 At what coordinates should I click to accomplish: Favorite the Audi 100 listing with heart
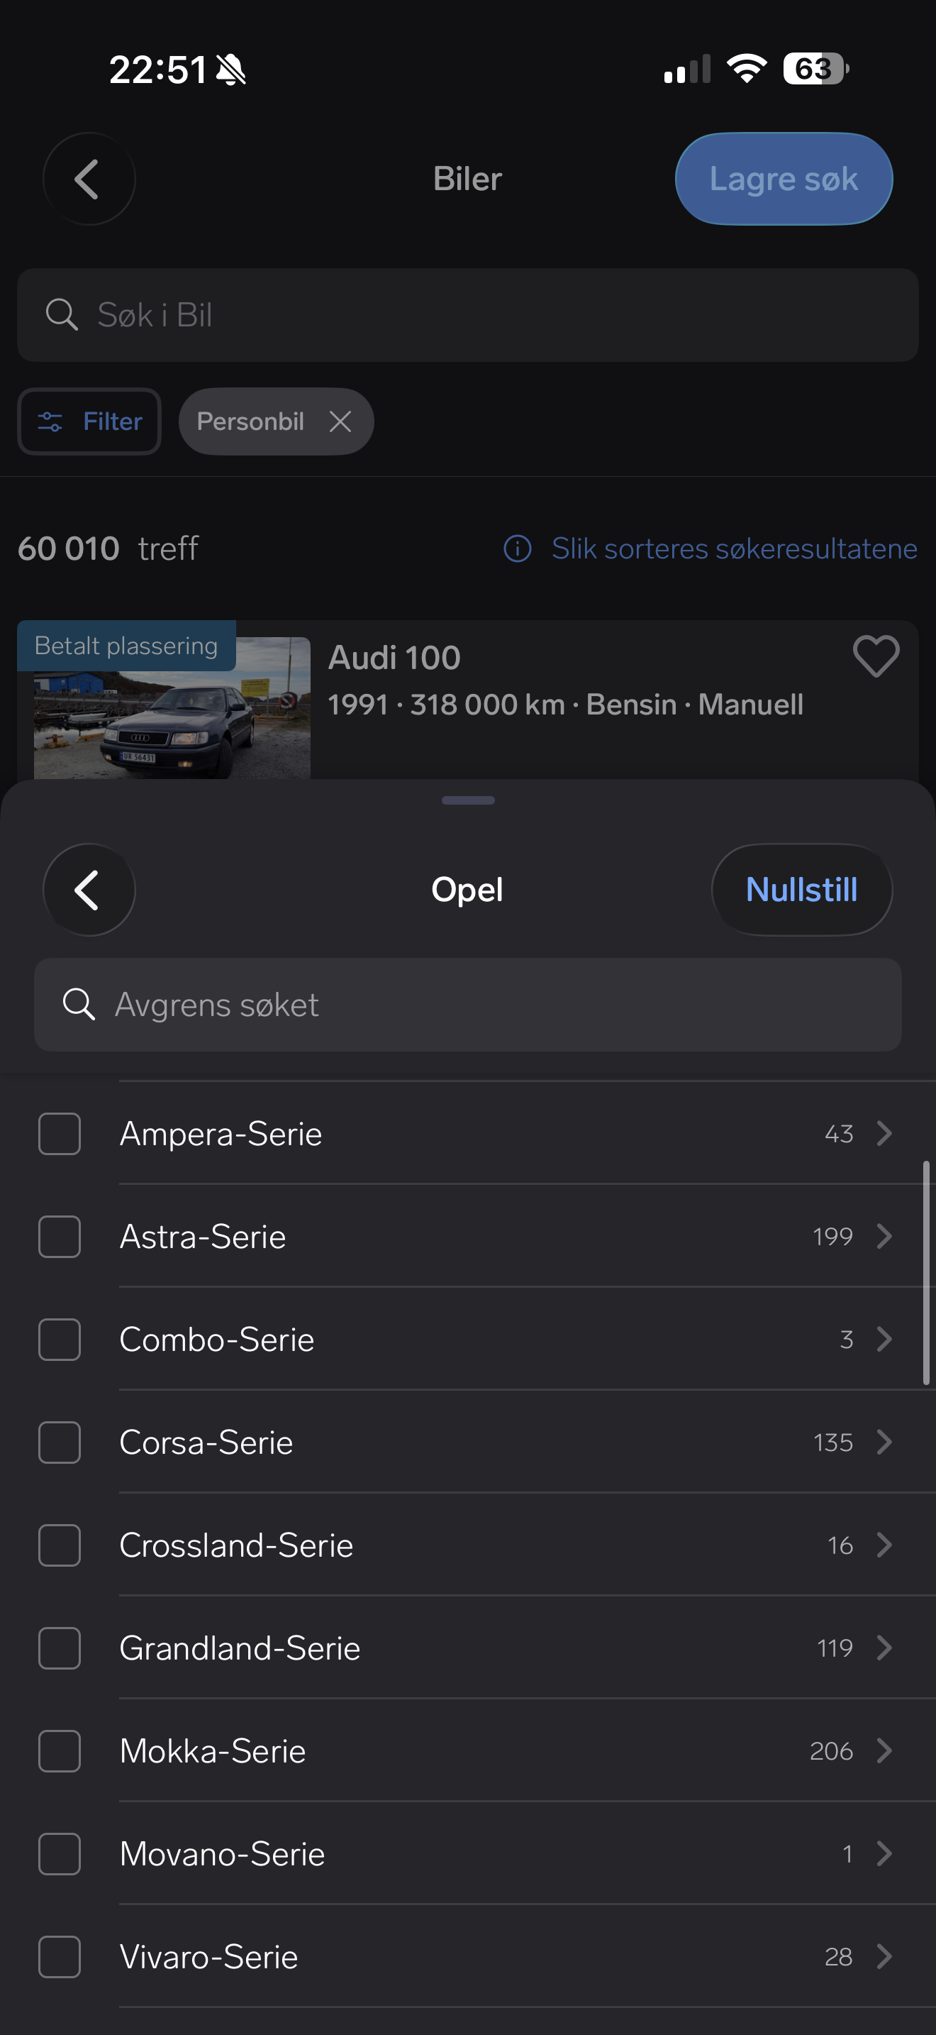875,656
